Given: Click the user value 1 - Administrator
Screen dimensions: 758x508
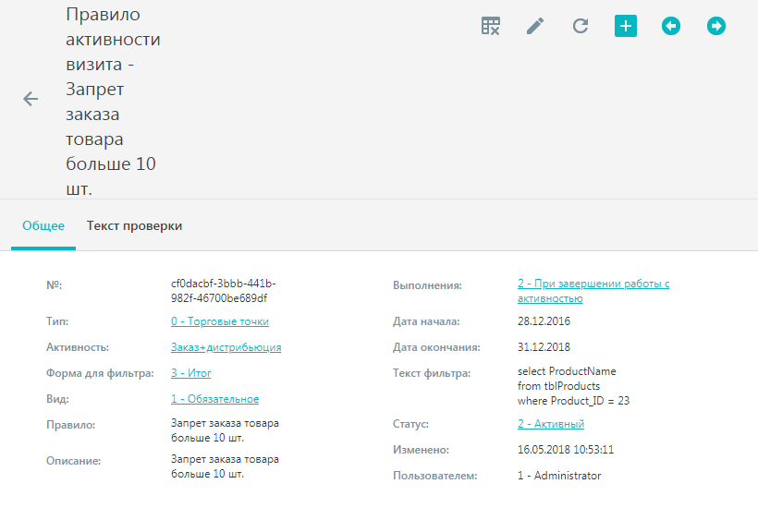Looking at the screenshot, I should pos(559,476).
